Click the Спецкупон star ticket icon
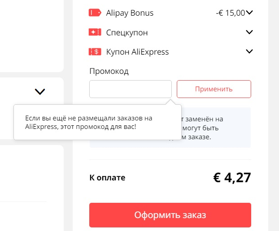Screen dimensions: 279x231 point(95,32)
